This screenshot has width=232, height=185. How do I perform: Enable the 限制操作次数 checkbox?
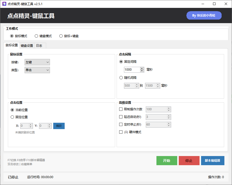121,109
